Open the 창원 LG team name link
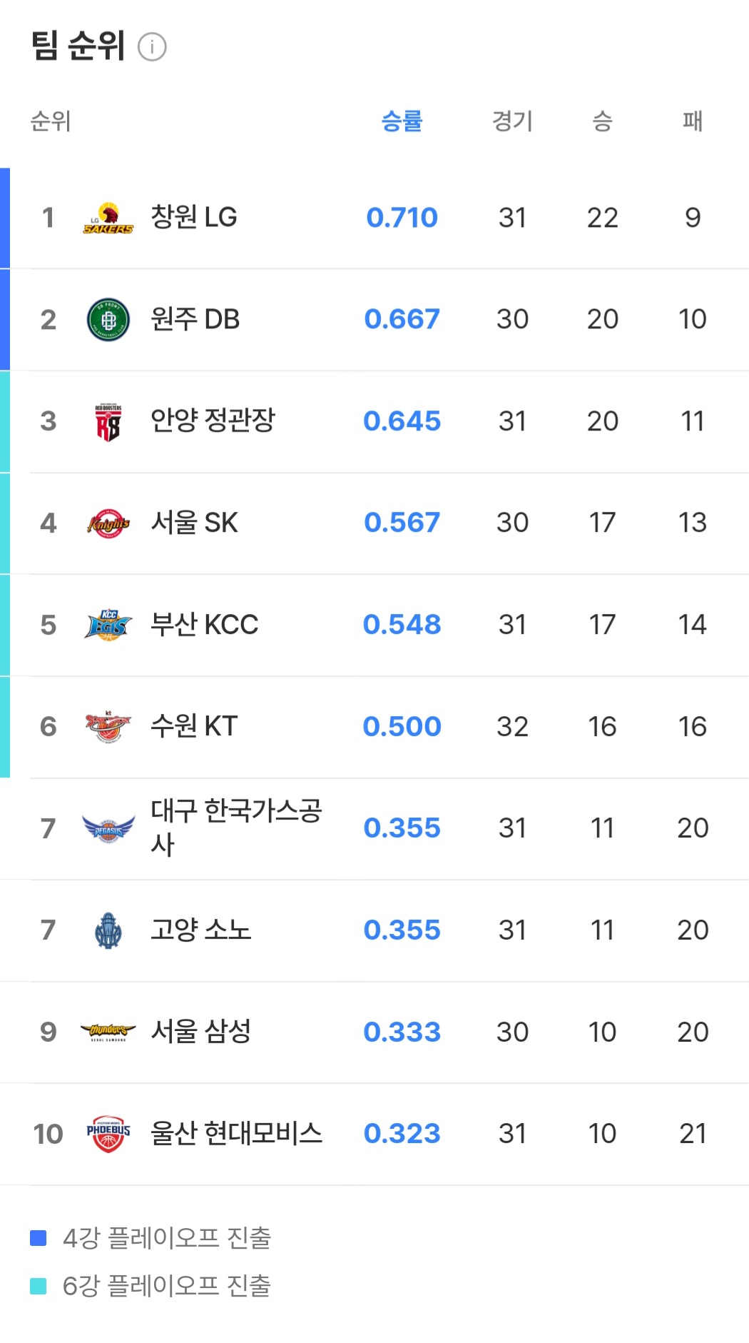The width and height of the screenshot is (749, 1343). point(194,217)
